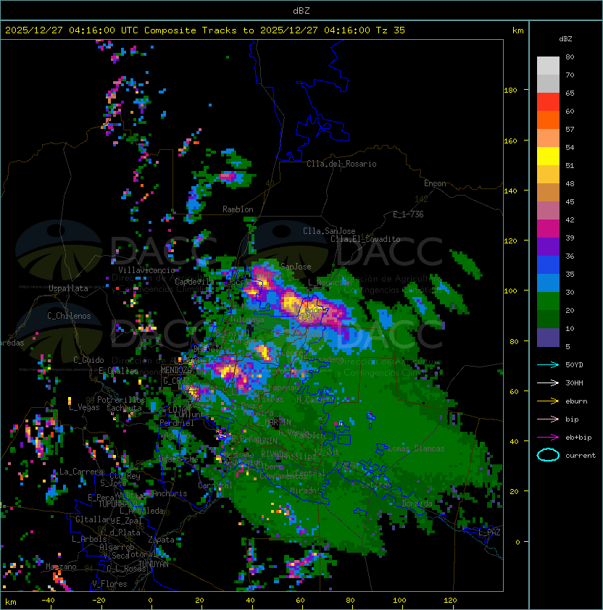Click the Composite Tracks timestamp header text
Viewport: 603px width, 610px height.
205,30
